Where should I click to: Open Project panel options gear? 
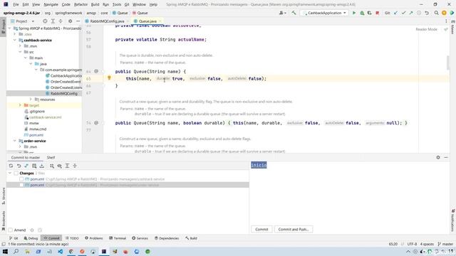70,21
